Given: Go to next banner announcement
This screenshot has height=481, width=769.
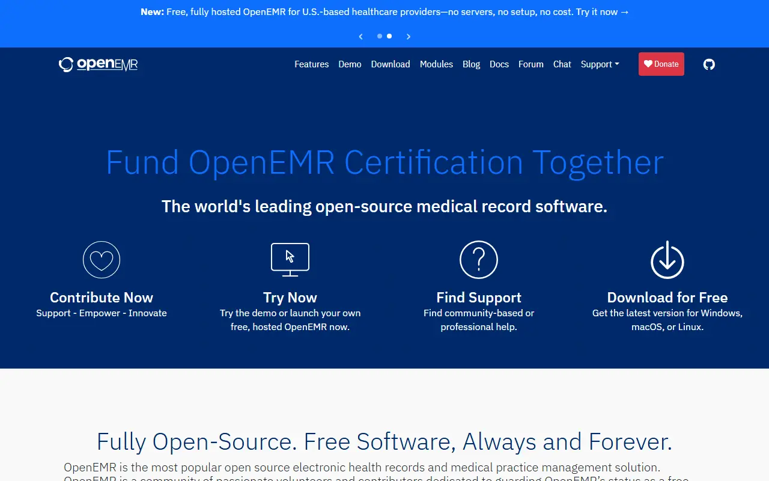Looking at the screenshot, I should [x=409, y=36].
